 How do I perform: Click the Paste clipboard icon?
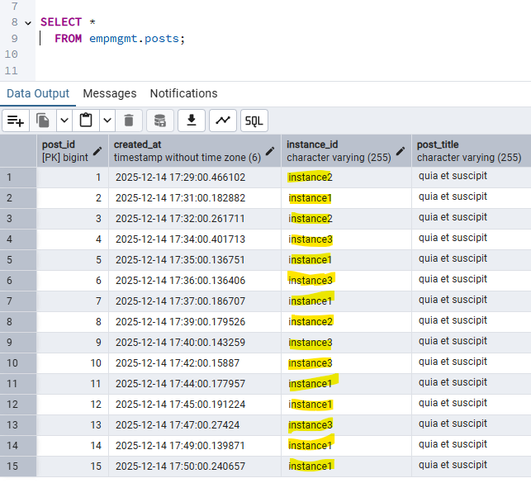pos(86,121)
